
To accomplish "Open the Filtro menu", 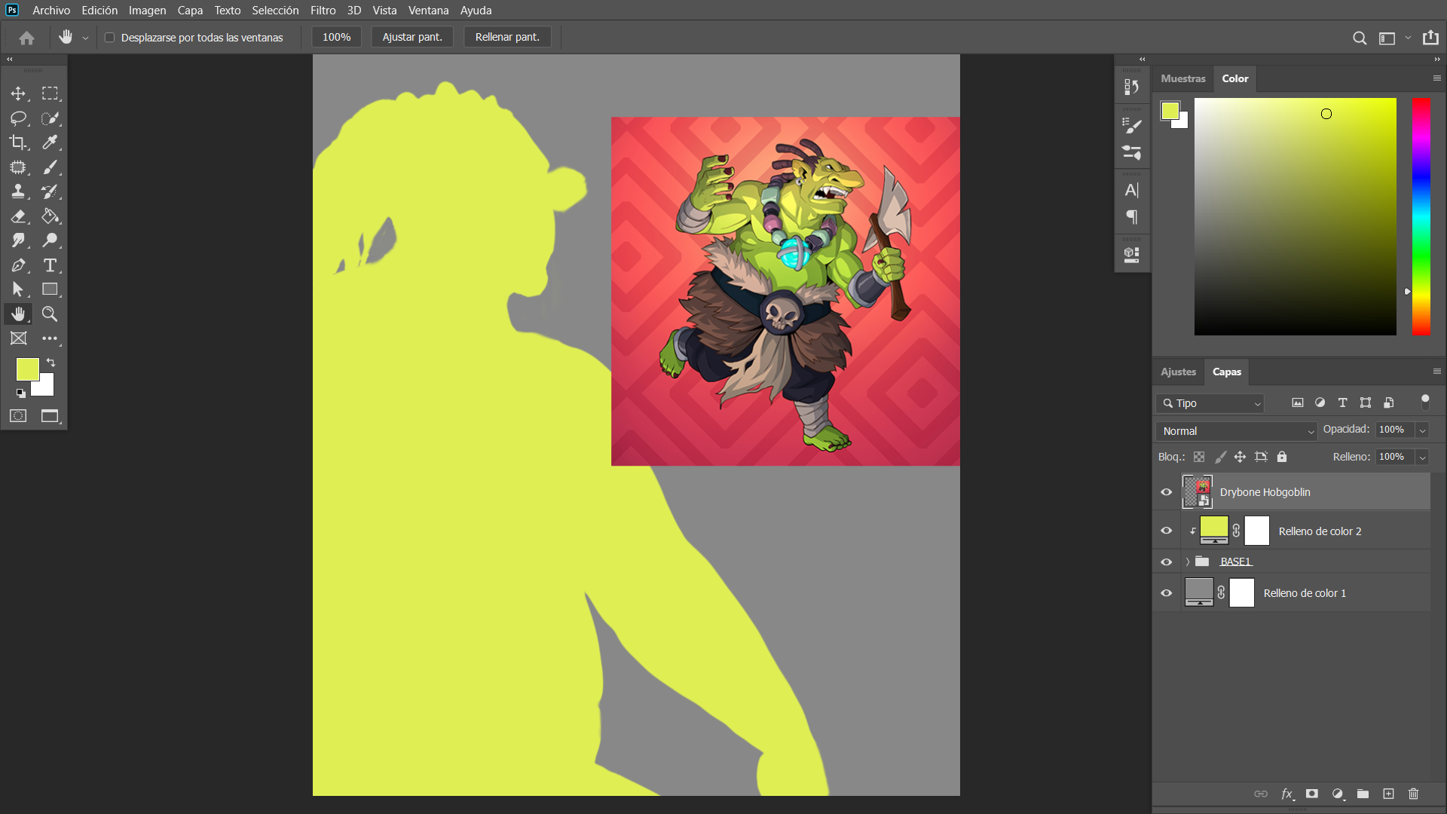I will pos(323,11).
